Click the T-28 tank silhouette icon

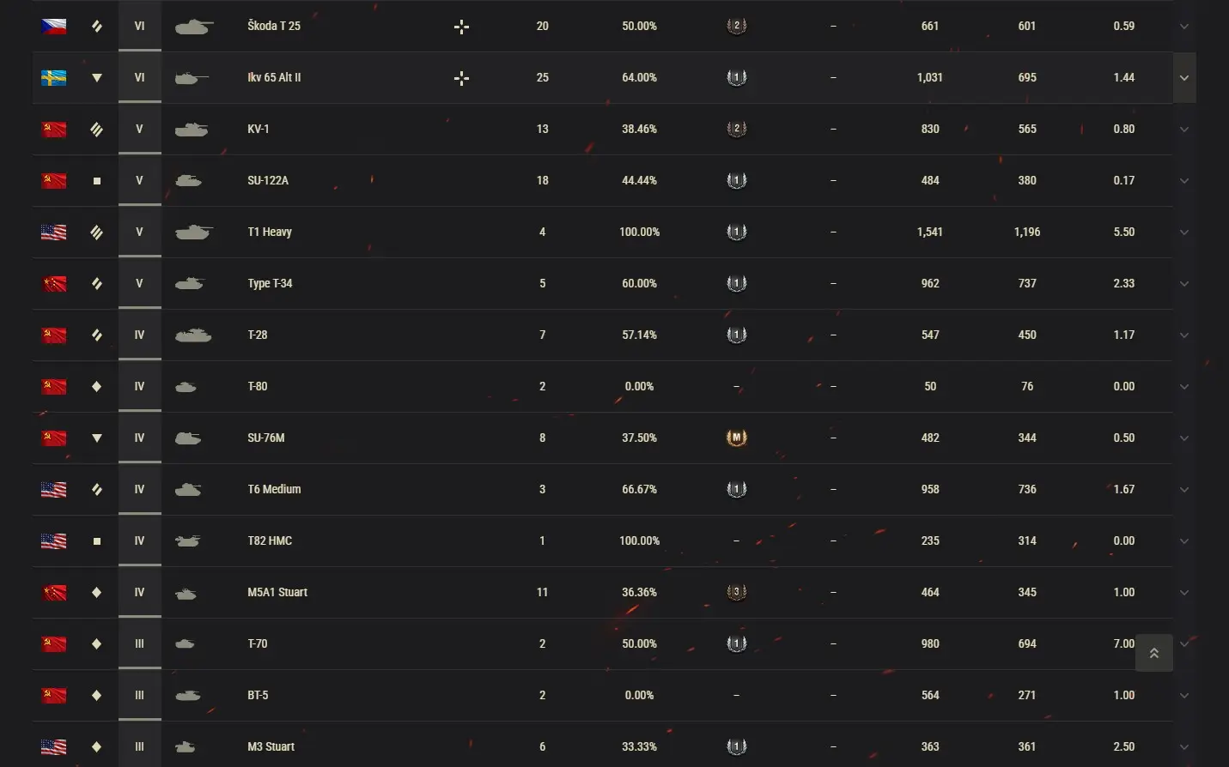point(193,335)
